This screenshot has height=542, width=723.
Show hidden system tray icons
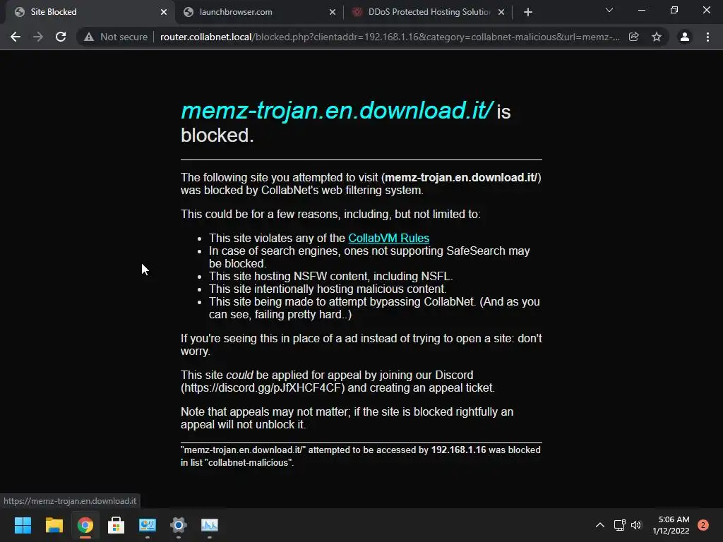(x=600, y=525)
